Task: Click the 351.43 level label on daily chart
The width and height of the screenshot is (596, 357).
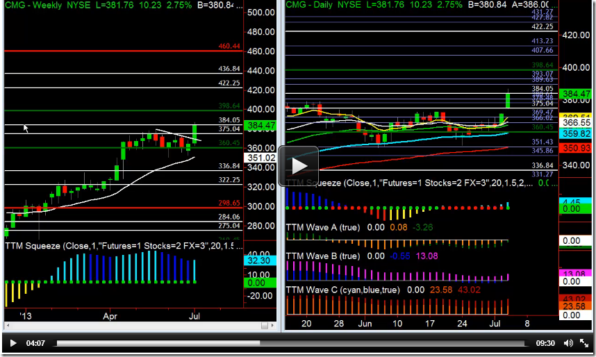Action: pyautogui.click(x=543, y=142)
